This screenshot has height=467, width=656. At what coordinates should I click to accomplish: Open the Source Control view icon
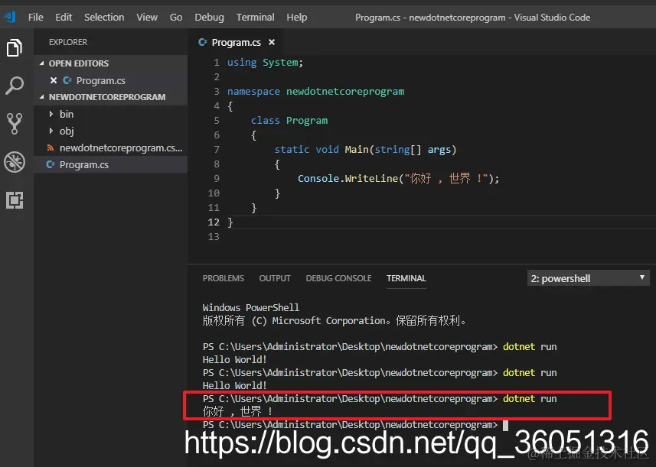pos(15,124)
